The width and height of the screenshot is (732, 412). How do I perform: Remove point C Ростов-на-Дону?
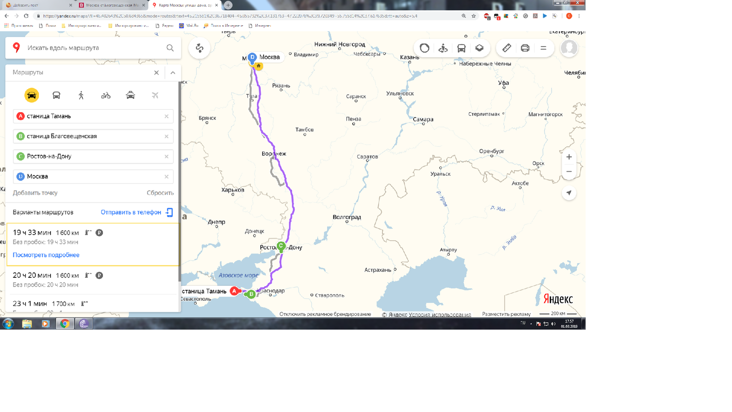(x=167, y=157)
